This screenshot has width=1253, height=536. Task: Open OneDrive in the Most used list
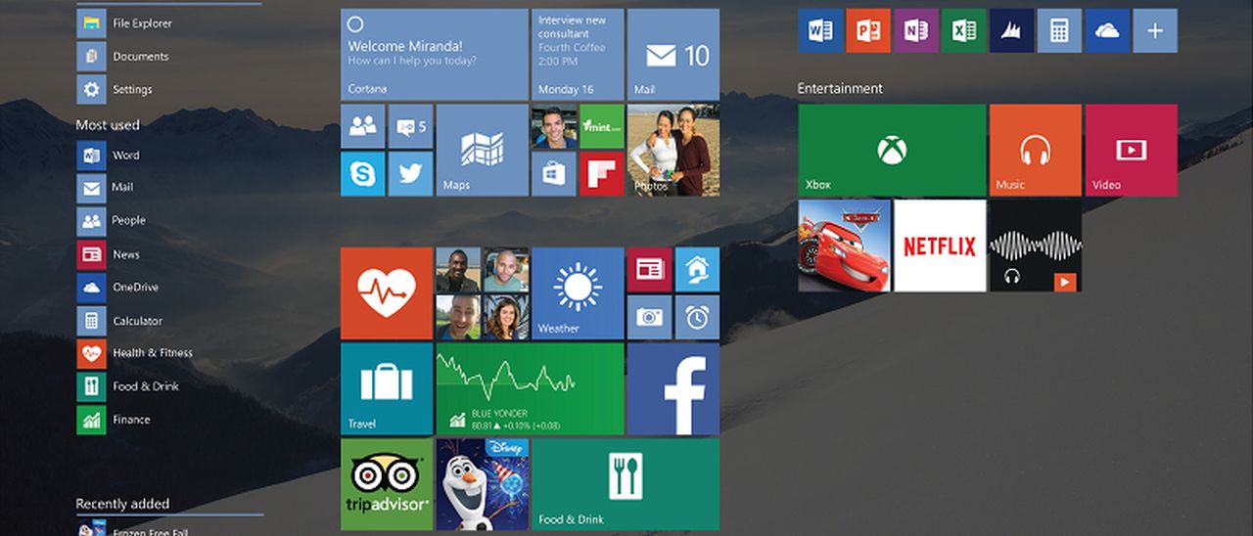tap(117, 288)
